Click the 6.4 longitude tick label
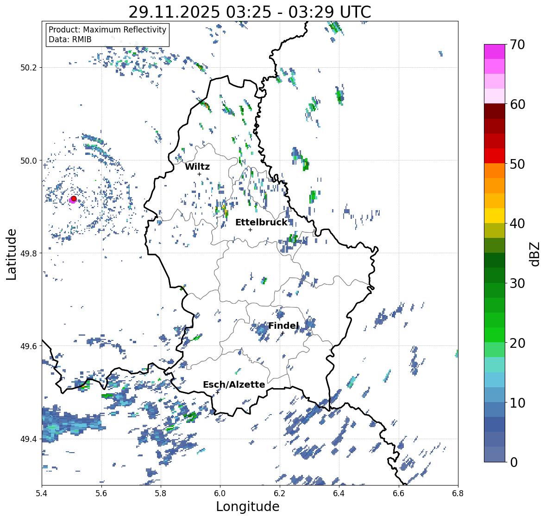Image resolution: width=546 pixels, height=518 pixels. (x=339, y=493)
